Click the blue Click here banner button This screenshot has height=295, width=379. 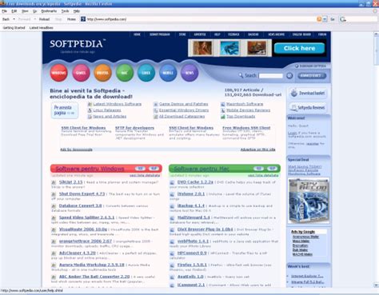(299, 48)
